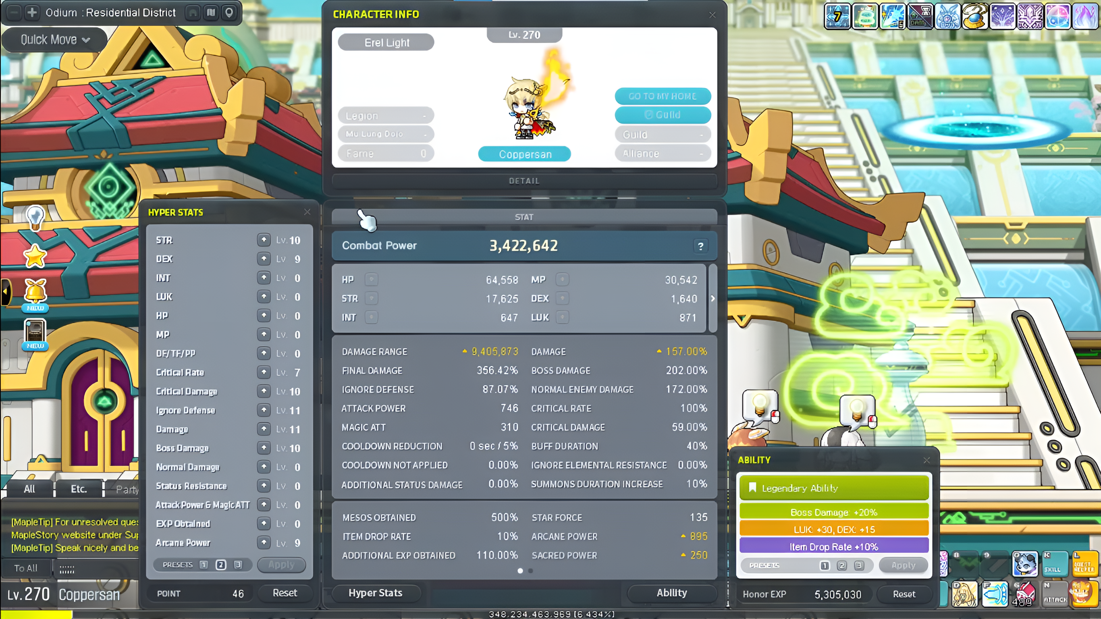Click Go To My Home button

coord(663,96)
